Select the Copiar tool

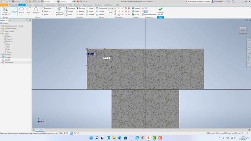point(69,11)
